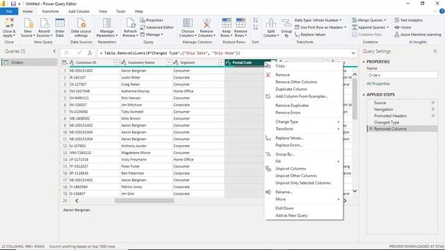Click the Remove Columns ribbon icon

[207, 23]
